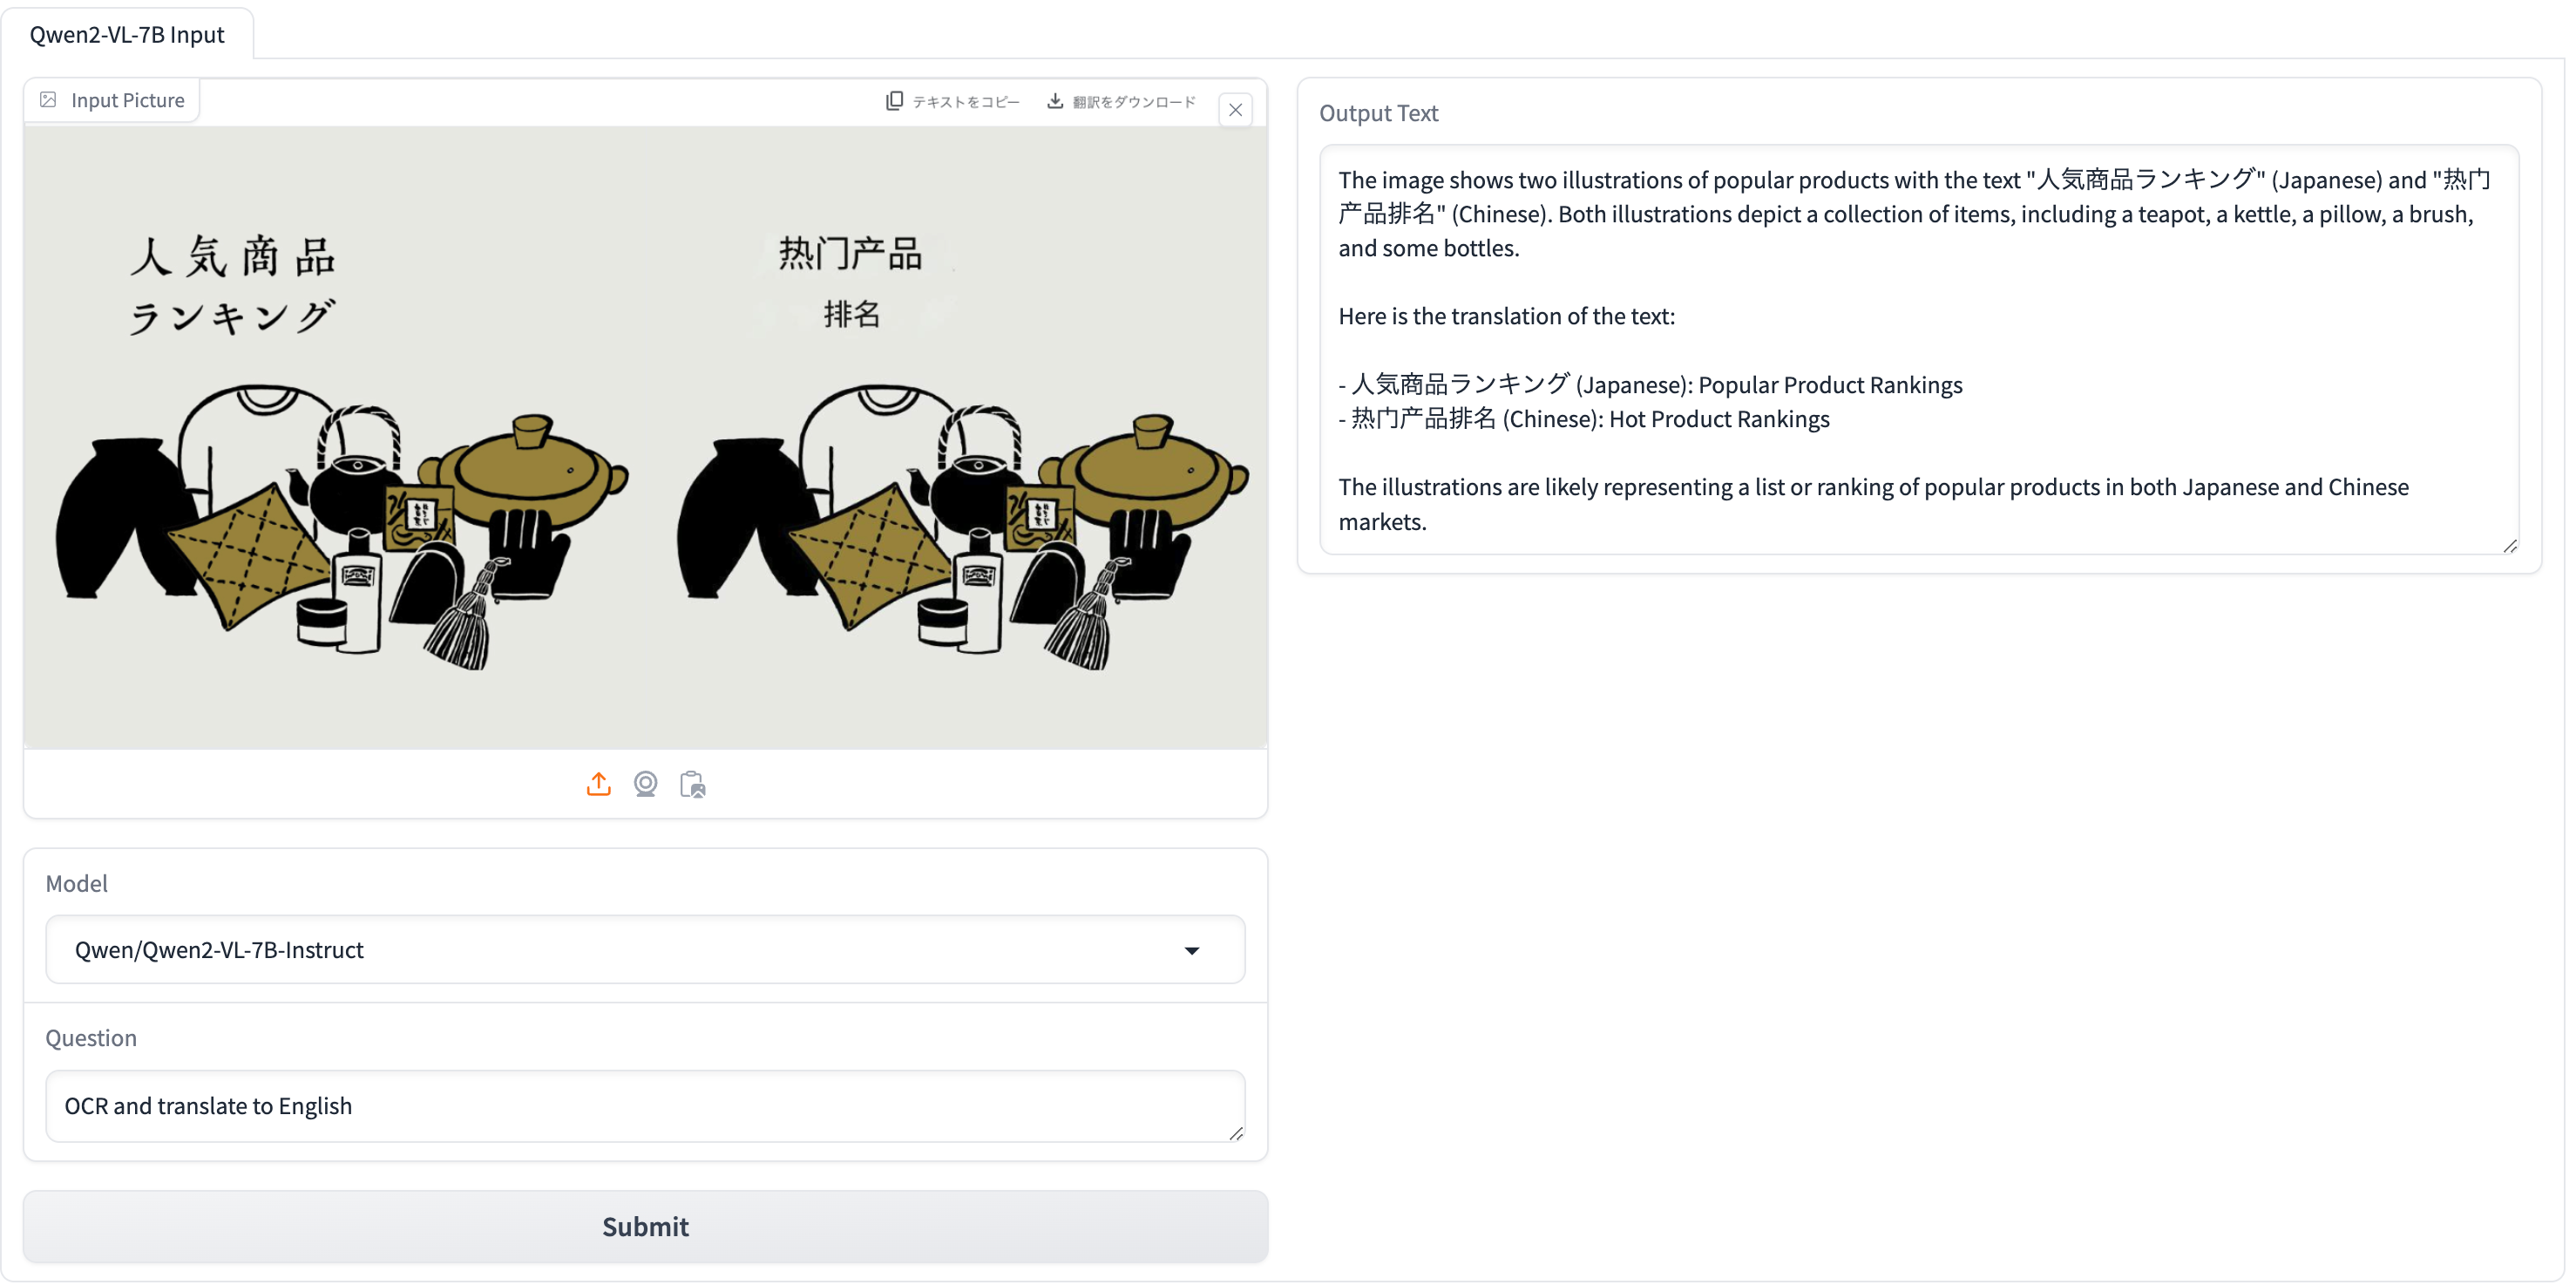Switch to the Qwen2-VL-7B Input tab
Image resolution: width=2576 pixels, height=1285 pixels.
[127, 34]
